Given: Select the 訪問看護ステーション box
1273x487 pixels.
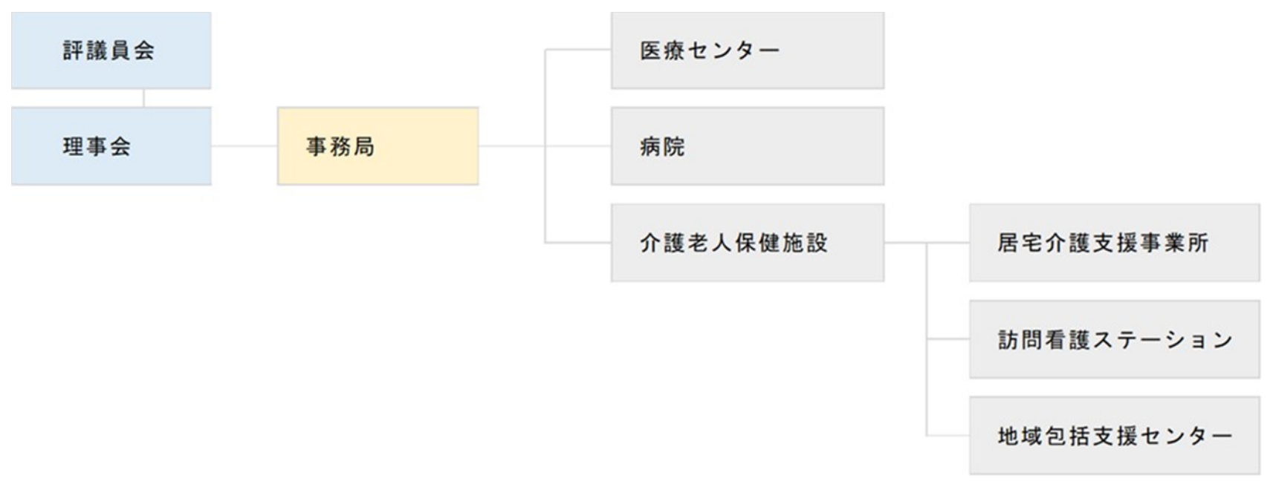Looking at the screenshot, I should (x=1114, y=339).
